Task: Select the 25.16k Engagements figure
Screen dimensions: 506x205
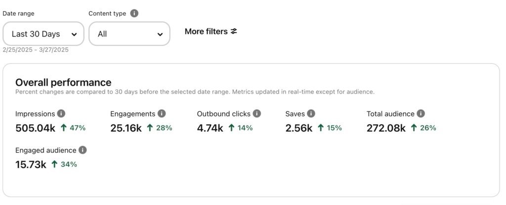Action: click(x=126, y=128)
